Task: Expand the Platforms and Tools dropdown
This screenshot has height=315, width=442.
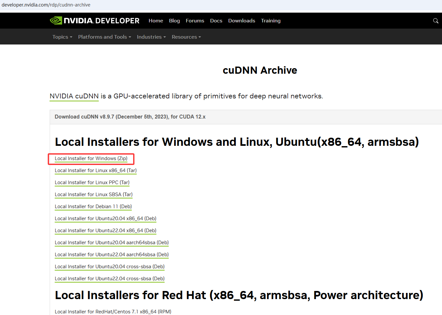Action: click(x=105, y=37)
